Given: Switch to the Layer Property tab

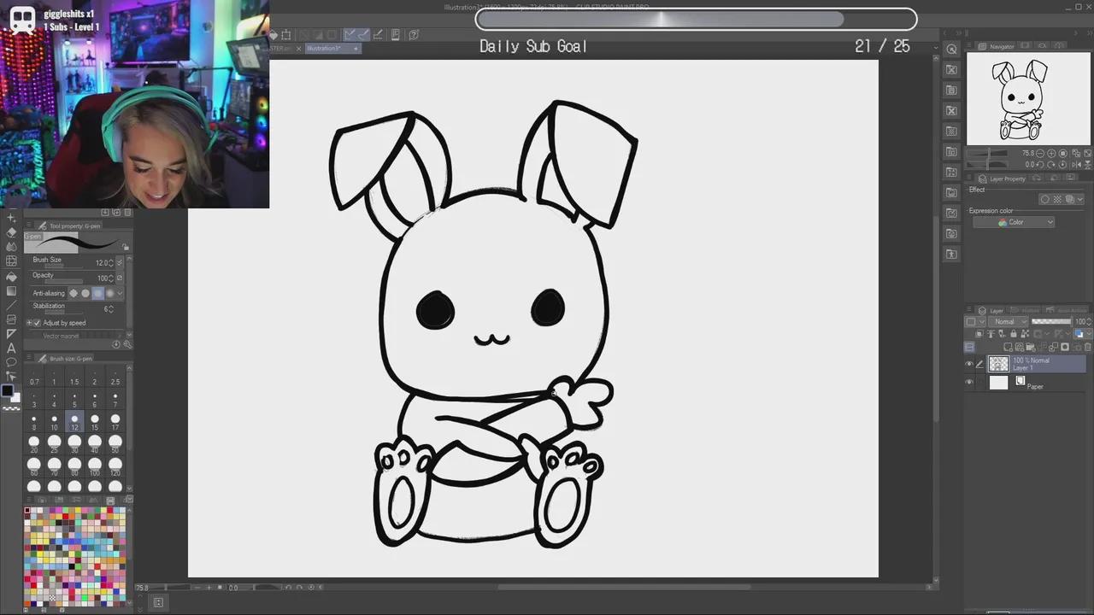Looking at the screenshot, I should pos(1002,179).
